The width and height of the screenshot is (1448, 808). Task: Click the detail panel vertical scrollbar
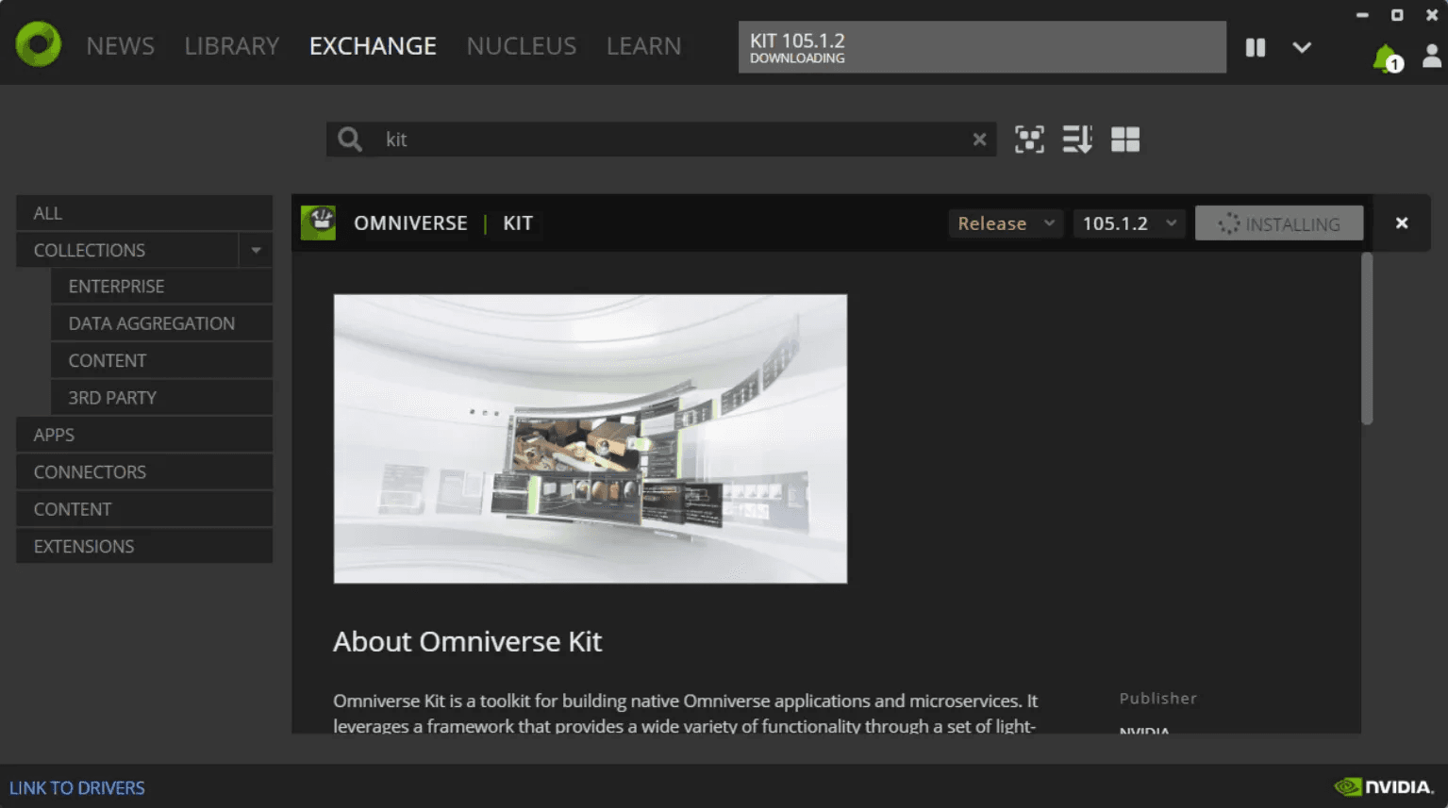point(1367,339)
